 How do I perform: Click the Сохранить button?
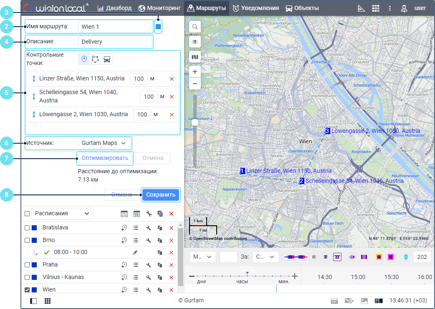pos(161,195)
